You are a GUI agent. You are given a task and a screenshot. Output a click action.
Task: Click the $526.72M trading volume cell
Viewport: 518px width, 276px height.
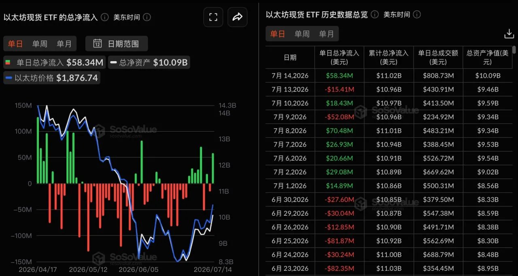(438, 158)
